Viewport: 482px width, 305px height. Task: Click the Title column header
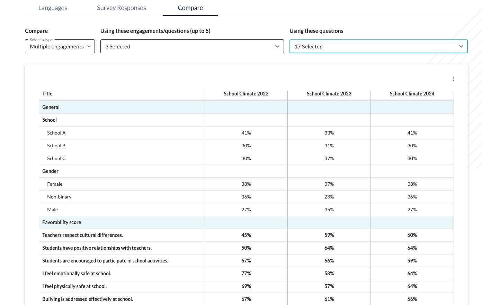tap(47, 94)
